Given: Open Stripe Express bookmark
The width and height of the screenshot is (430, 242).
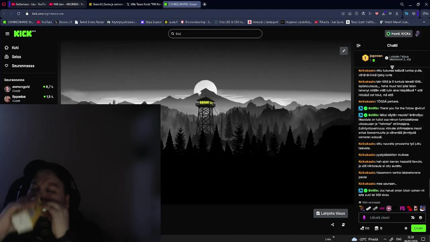Looking at the screenshot, I should pyautogui.click(x=152, y=22).
